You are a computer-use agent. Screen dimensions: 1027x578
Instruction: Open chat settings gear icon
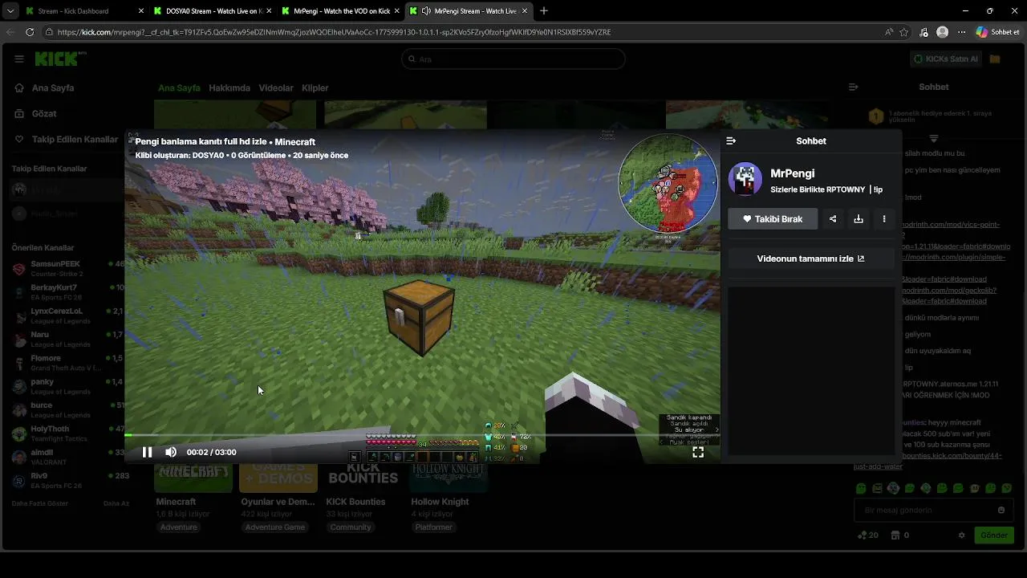(x=962, y=535)
